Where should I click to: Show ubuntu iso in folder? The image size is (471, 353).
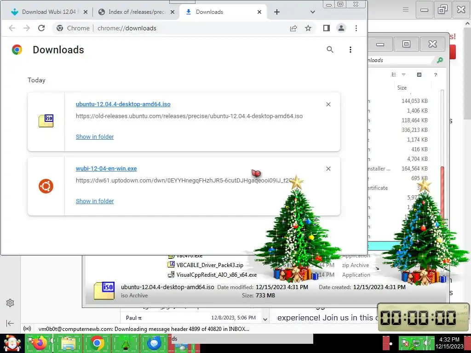pyautogui.click(x=95, y=137)
